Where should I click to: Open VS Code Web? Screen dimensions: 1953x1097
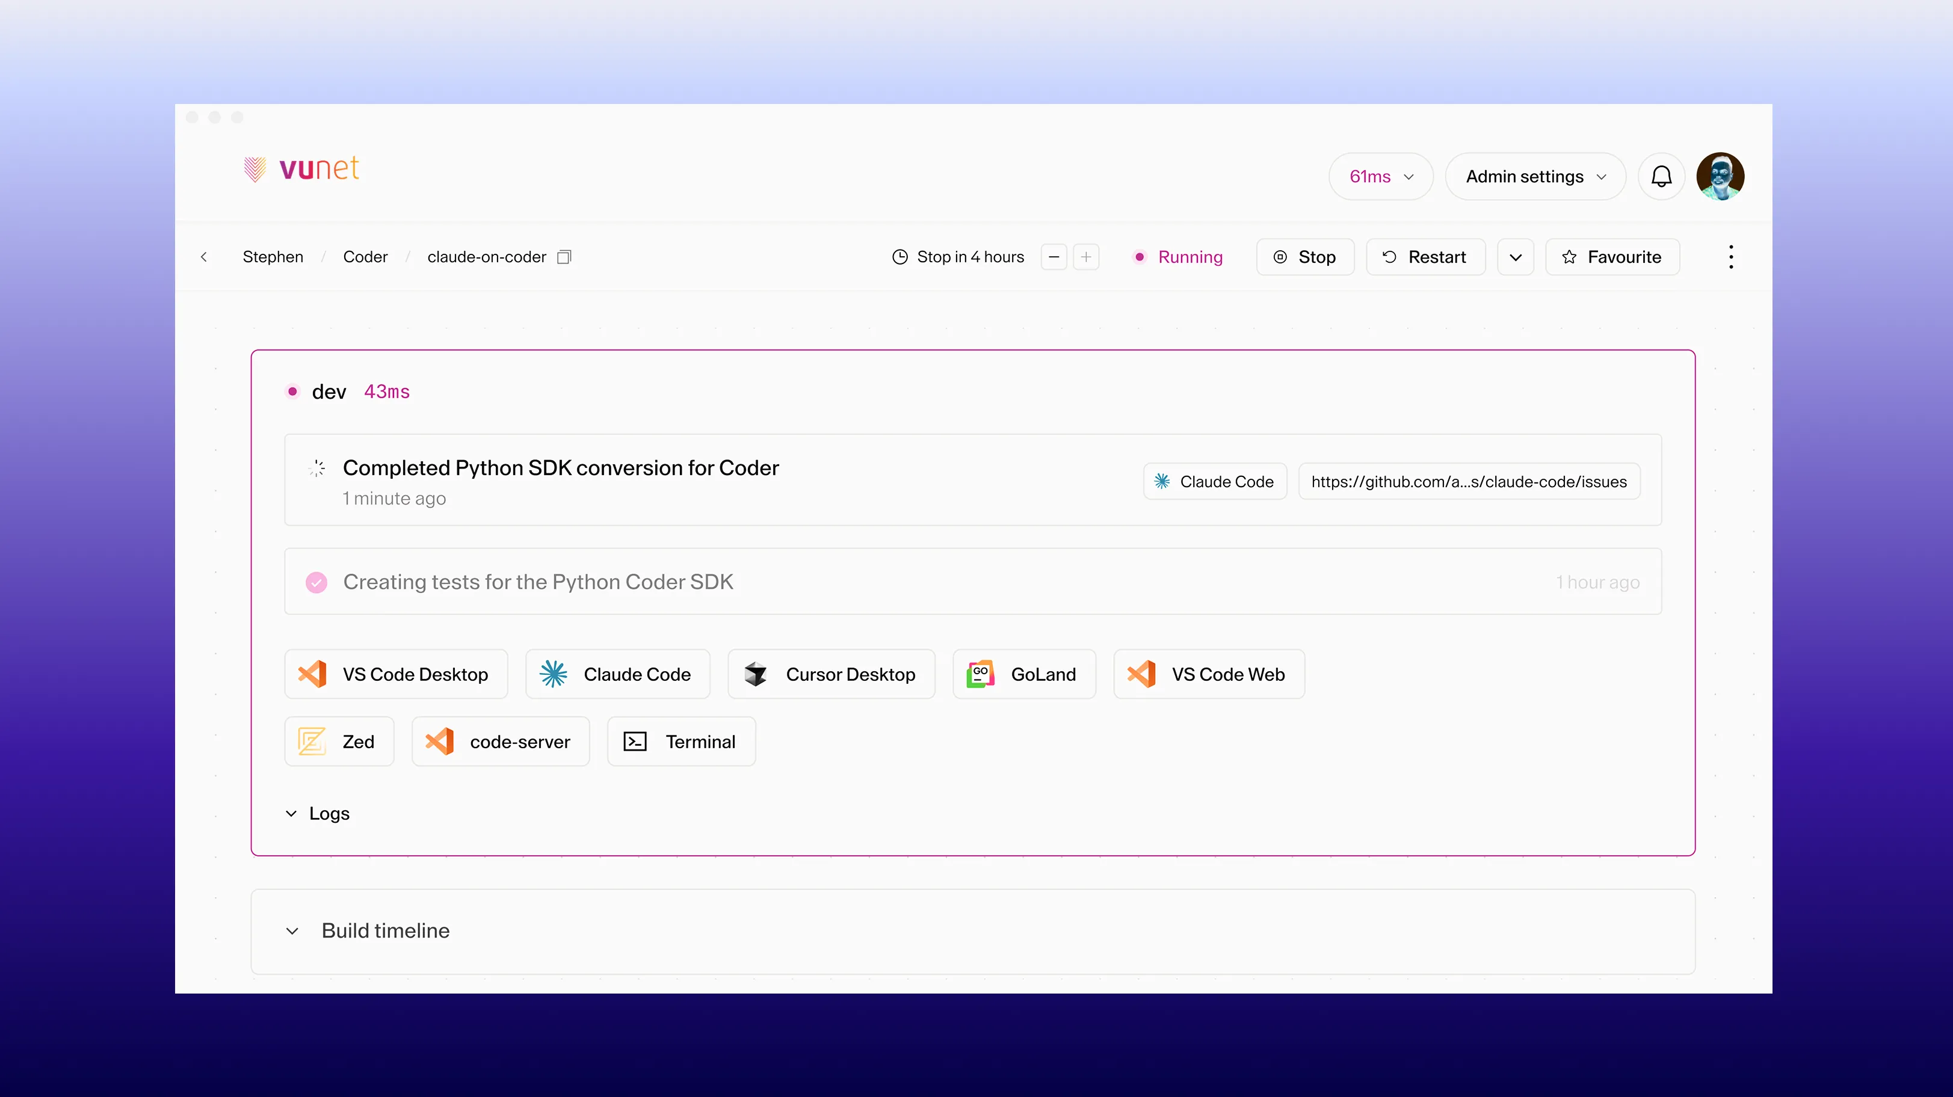point(1209,674)
